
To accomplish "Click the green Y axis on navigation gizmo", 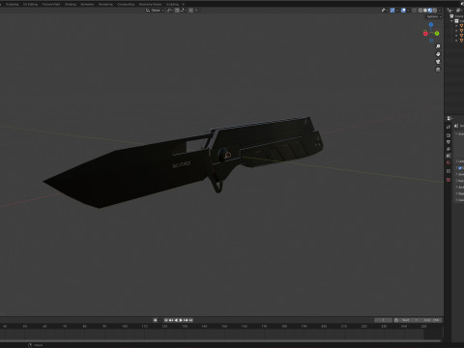I will pos(437,33).
